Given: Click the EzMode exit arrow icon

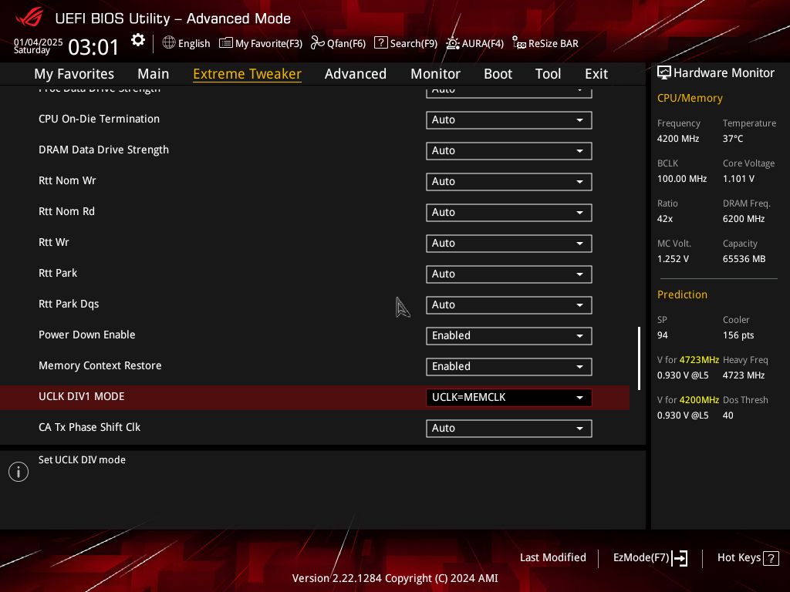Looking at the screenshot, I should 680,558.
